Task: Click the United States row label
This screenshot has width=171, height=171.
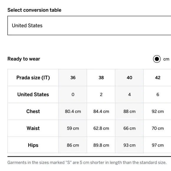Action: (33, 94)
